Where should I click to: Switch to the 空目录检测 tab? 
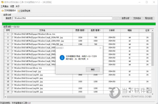click(24, 11)
